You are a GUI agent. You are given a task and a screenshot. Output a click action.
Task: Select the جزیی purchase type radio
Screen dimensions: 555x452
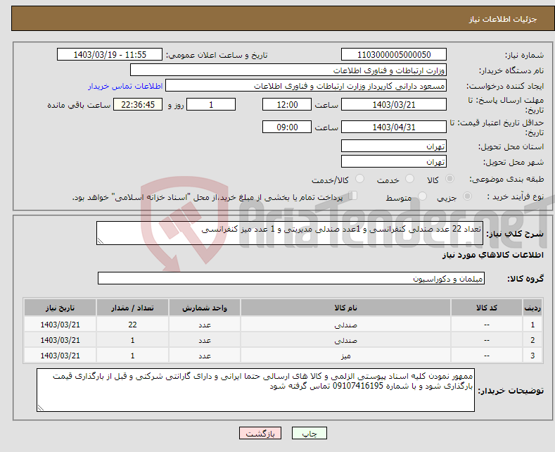(467, 196)
